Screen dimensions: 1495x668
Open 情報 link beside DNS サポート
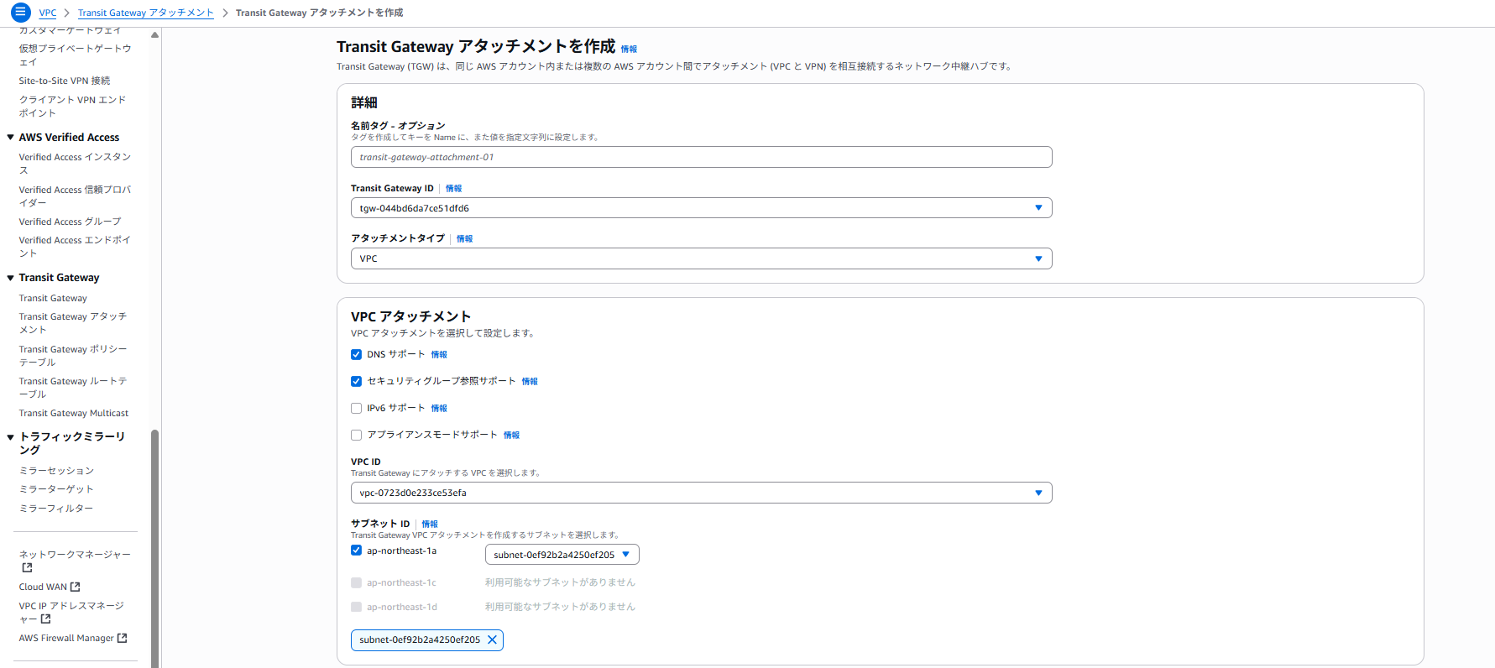tap(439, 354)
